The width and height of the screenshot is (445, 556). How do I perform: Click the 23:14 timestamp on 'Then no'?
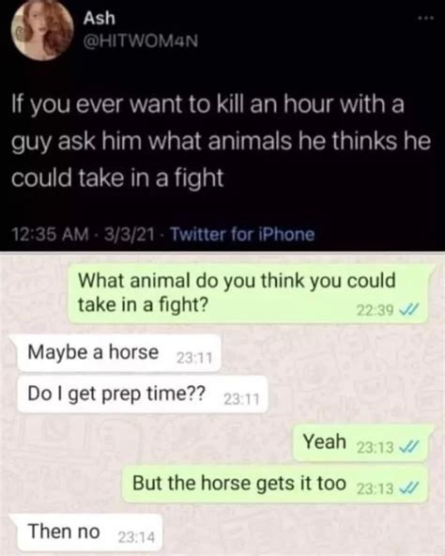pos(136,537)
